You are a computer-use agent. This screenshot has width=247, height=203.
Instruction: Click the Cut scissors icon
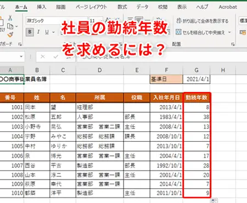coord(10,18)
